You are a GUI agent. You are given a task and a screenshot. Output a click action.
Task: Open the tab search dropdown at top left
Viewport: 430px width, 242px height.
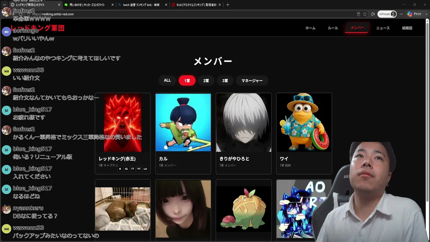point(4,5)
